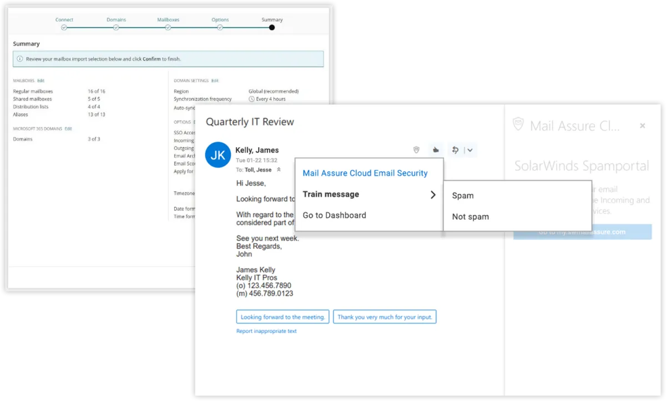
Task: Click Report inappropriate text link
Action: tap(266, 331)
